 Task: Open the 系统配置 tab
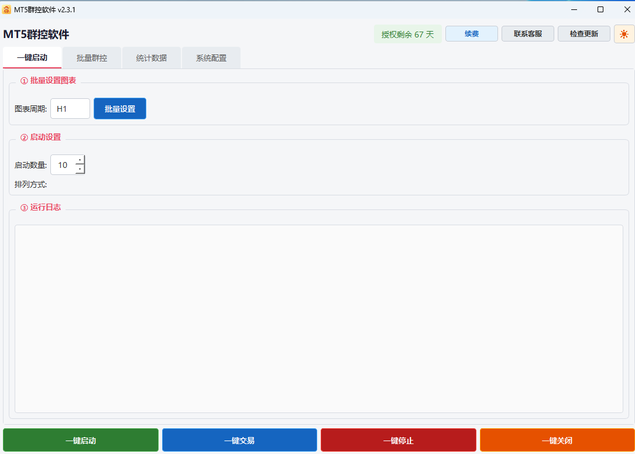211,58
